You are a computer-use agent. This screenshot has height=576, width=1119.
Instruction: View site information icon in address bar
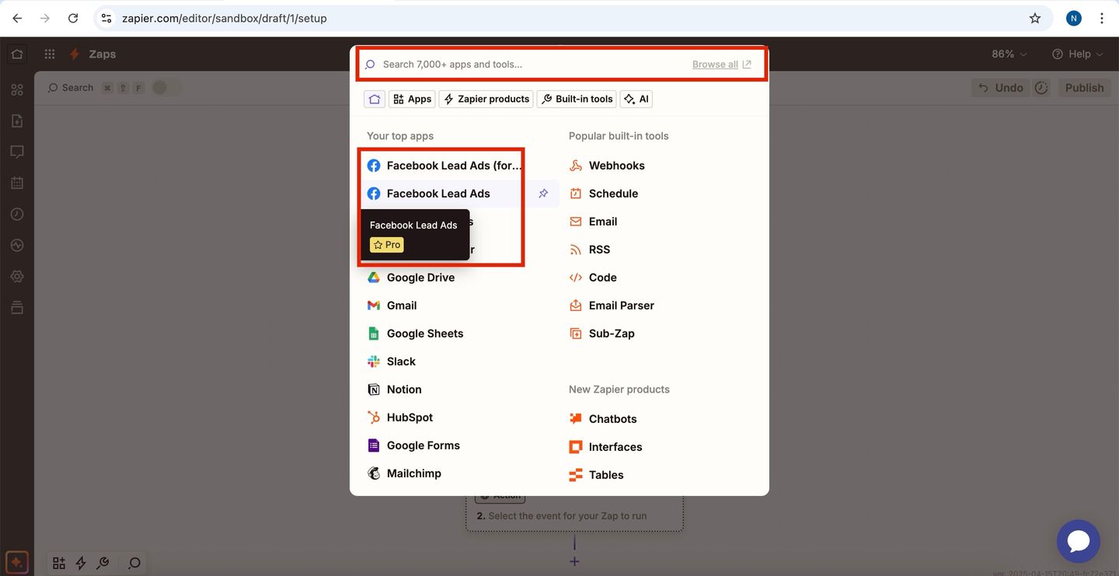(x=106, y=18)
